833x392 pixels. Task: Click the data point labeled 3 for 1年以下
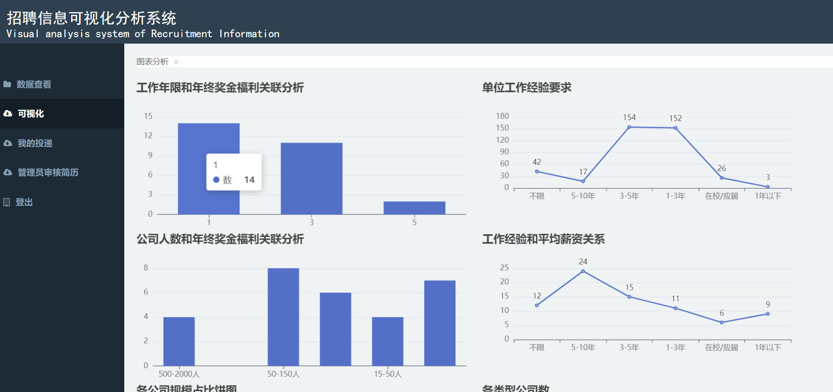click(768, 187)
